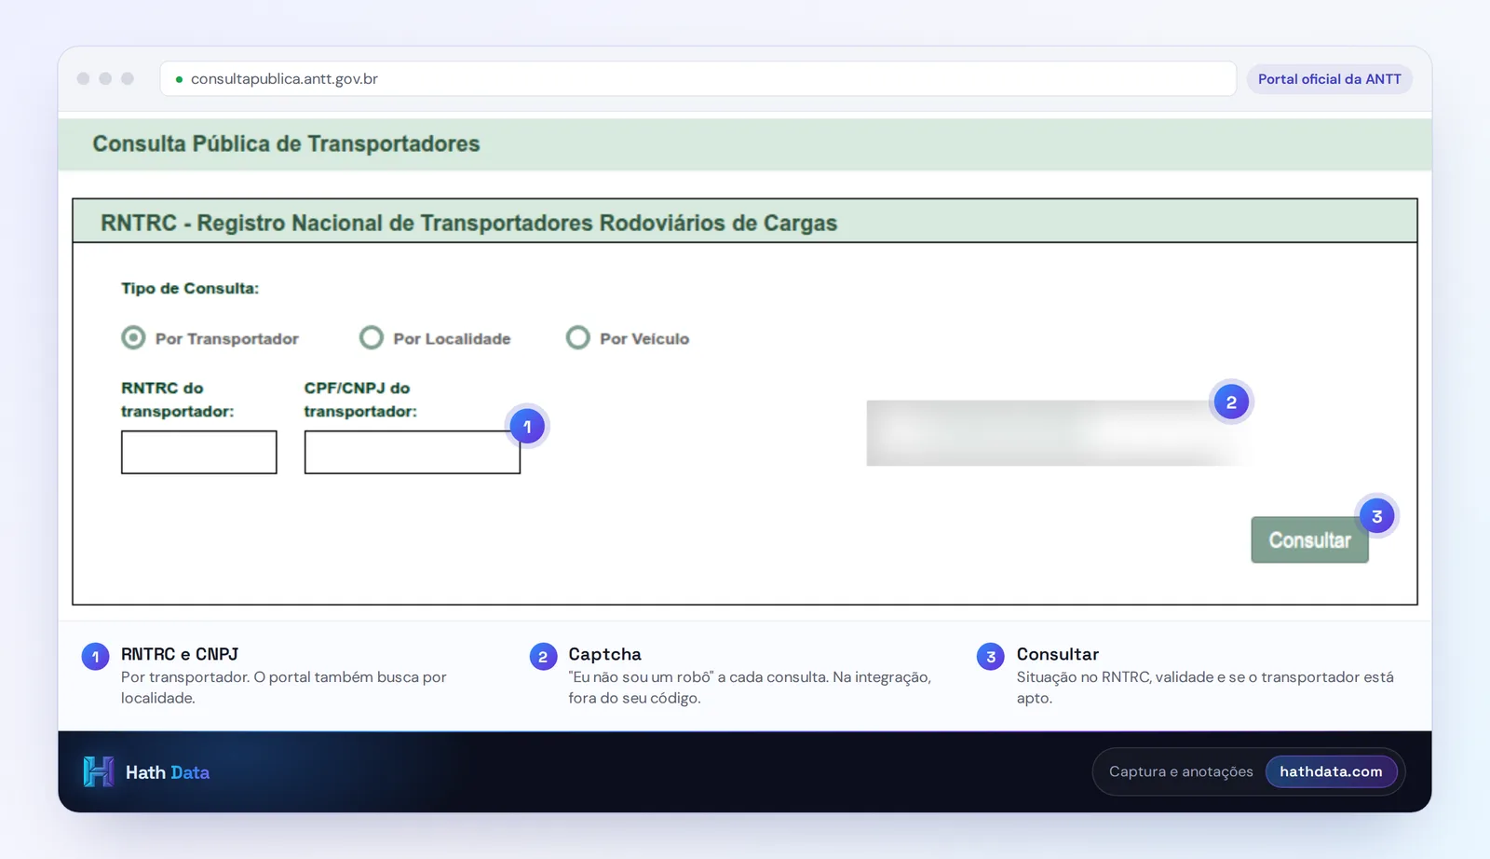Click the first gray window control dot
Viewport: 1490px width, 859px height.
(x=83, y=79)
